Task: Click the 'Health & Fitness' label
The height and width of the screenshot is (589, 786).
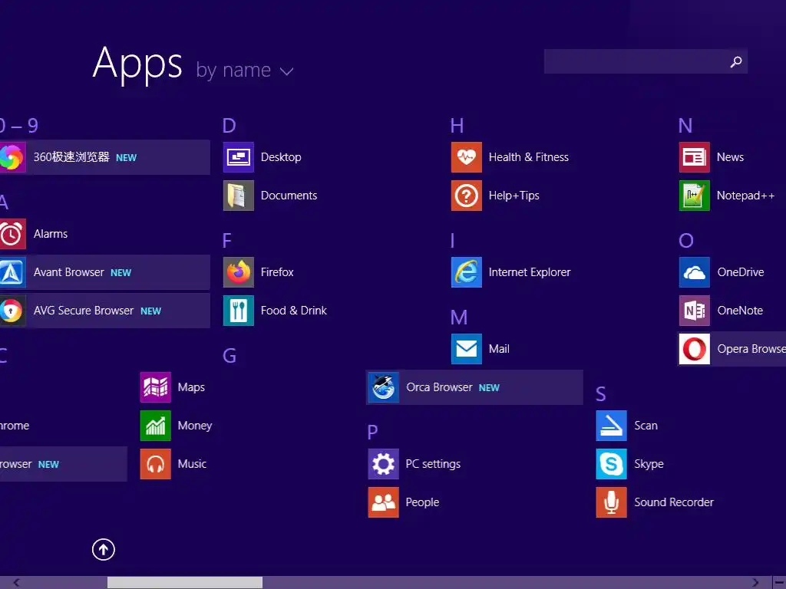Action: (528, 157)
